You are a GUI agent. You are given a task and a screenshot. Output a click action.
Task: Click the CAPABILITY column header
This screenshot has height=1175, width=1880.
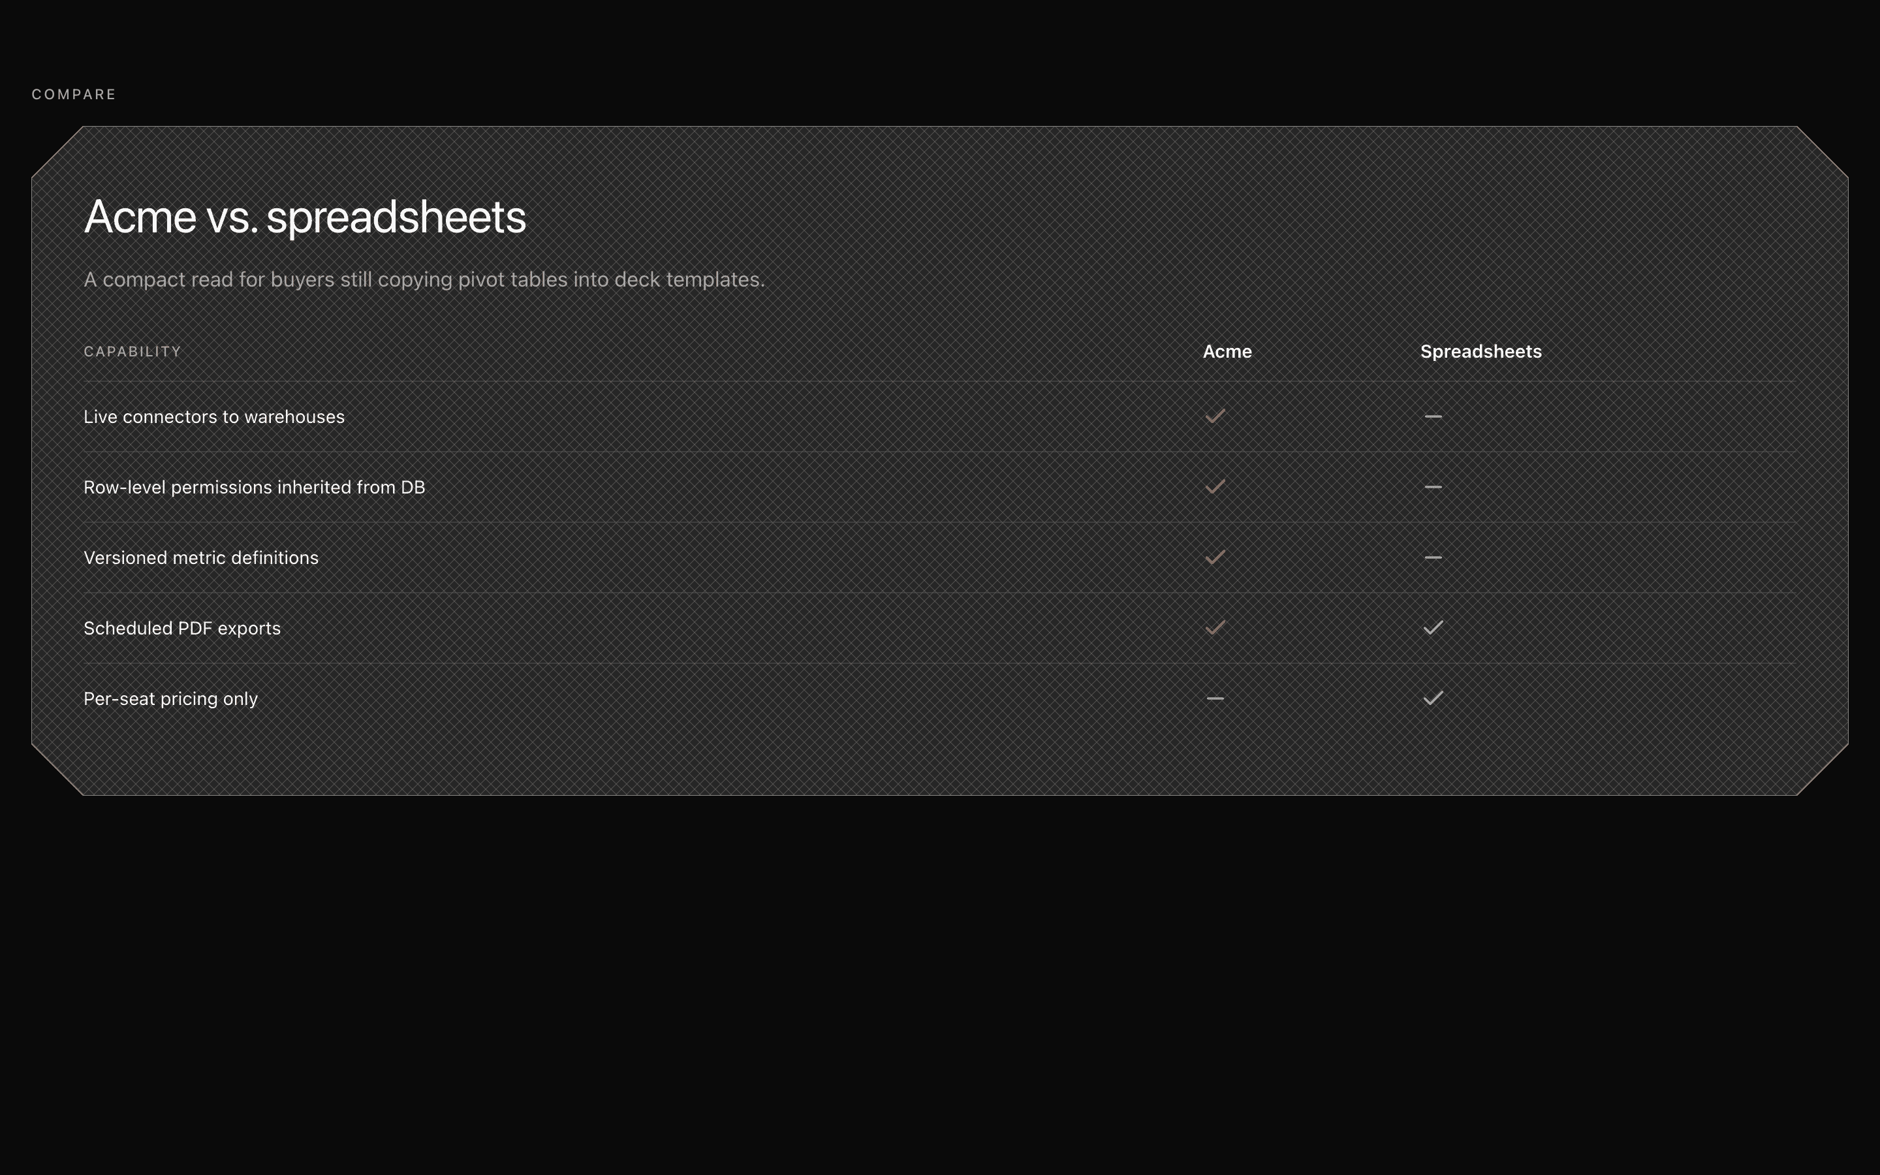click(132, 352)
